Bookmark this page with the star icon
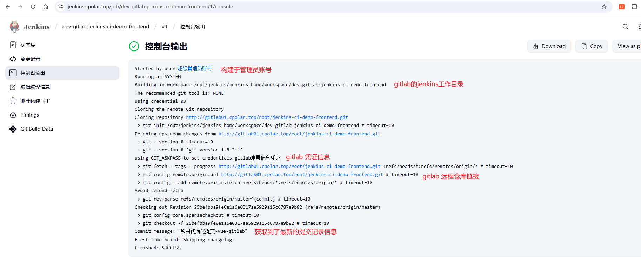This screenshot has height=257, width=641. (x=604, y=7)
